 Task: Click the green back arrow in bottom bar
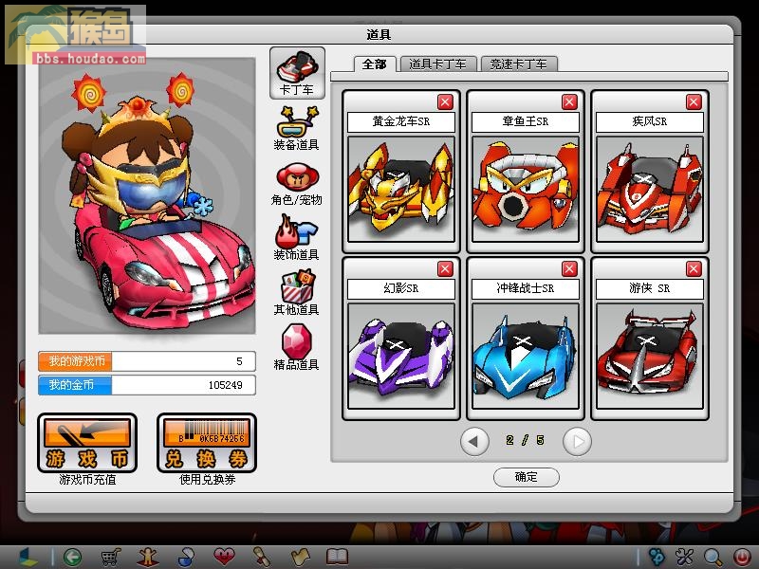[73, 557]
